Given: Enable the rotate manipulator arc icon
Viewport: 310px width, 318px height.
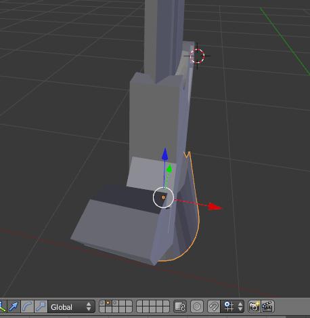Looking at the screenshot, I should [x=27, y=306].
